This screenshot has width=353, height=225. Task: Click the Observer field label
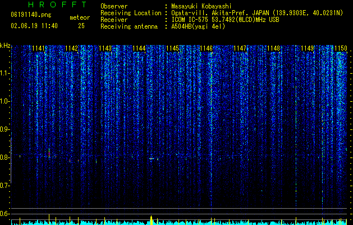pos(114,6)
